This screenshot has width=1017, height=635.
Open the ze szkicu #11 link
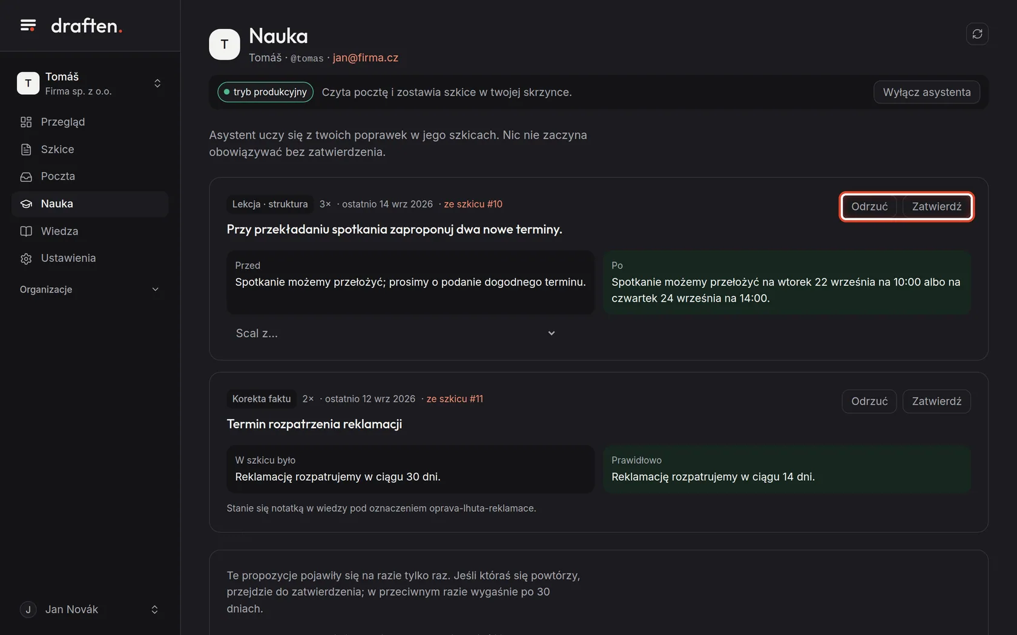(x=455, y=399)
